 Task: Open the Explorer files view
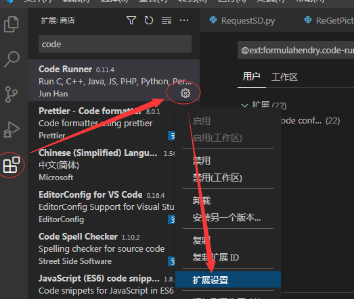[x=12, y=24]
